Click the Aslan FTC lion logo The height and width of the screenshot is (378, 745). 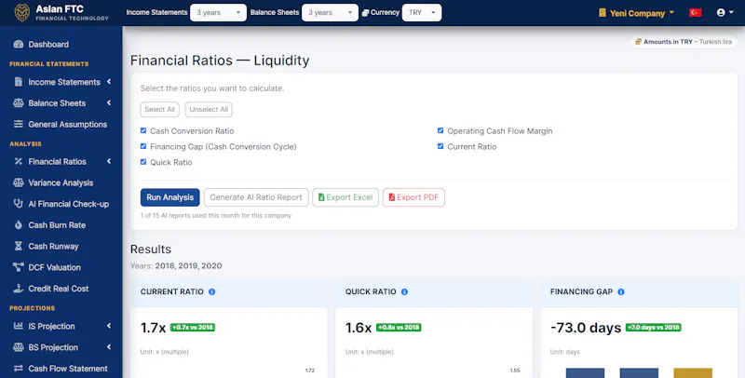tap(21, 13)
